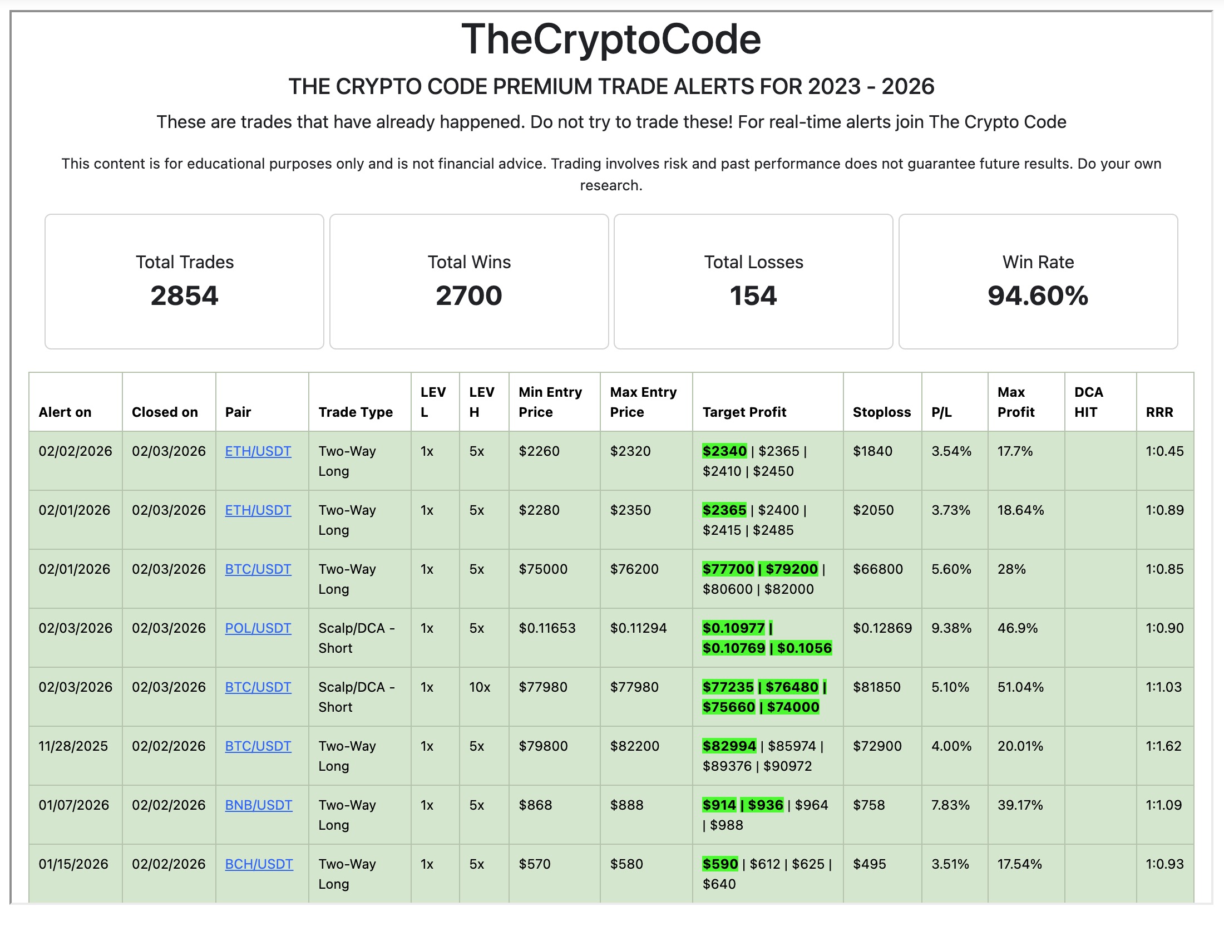Select the Total Trades stat card

[x=184, y=281]
